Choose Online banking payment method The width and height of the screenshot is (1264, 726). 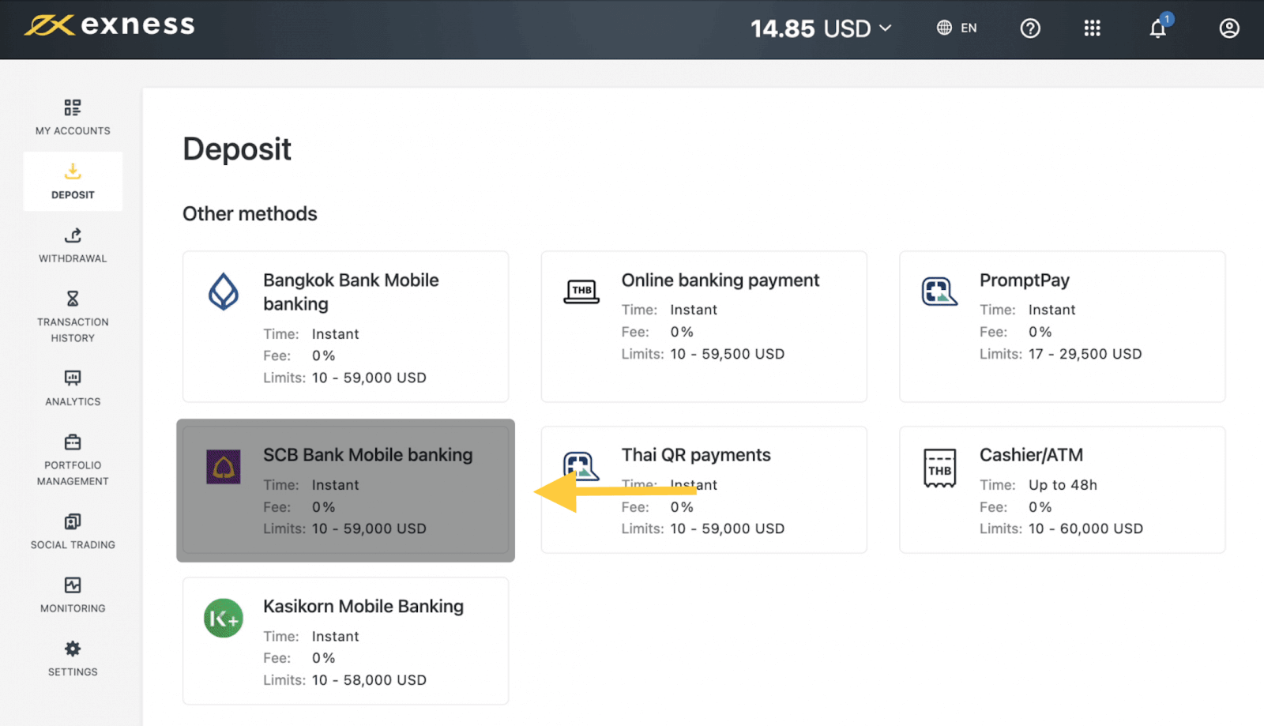tap(704, 327)
